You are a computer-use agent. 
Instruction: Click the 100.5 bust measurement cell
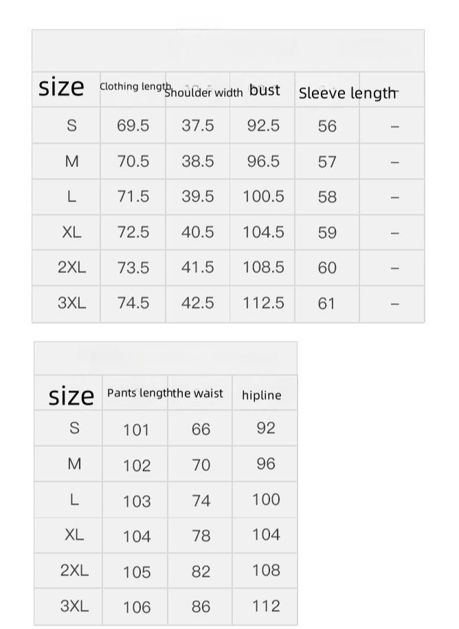click(263, 197)
